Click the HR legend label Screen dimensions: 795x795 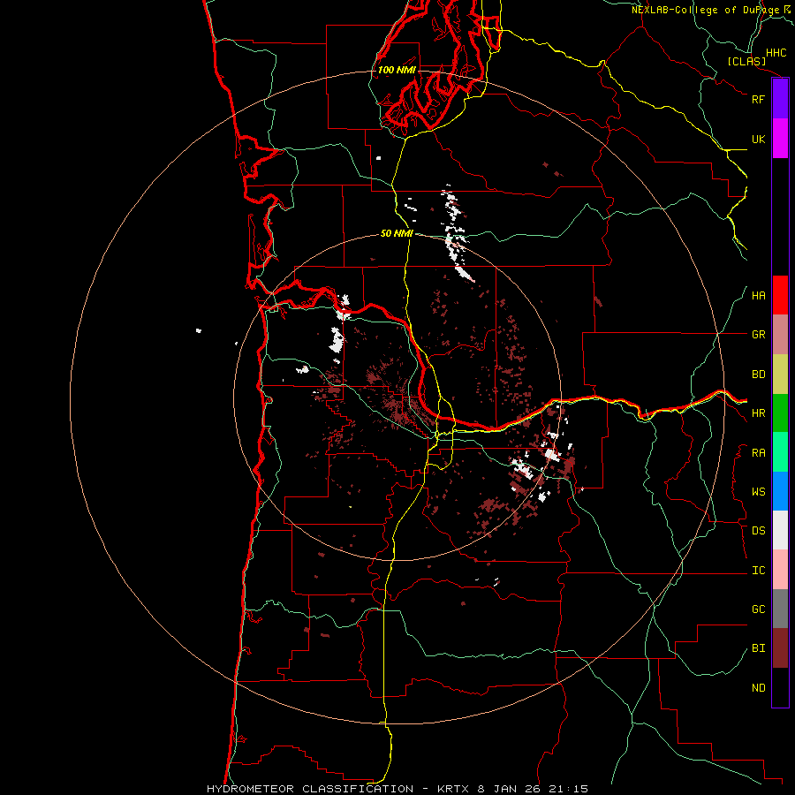click(758, 413)
